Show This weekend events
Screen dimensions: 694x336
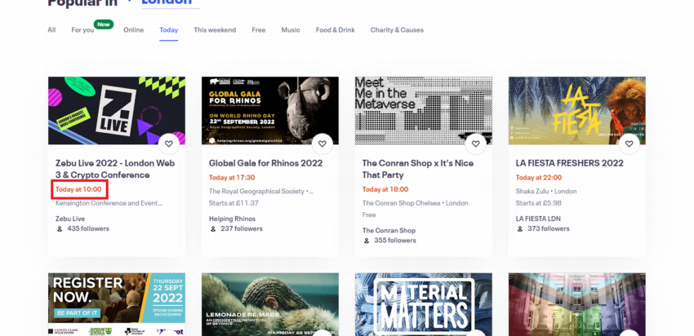tap(215, 30)
